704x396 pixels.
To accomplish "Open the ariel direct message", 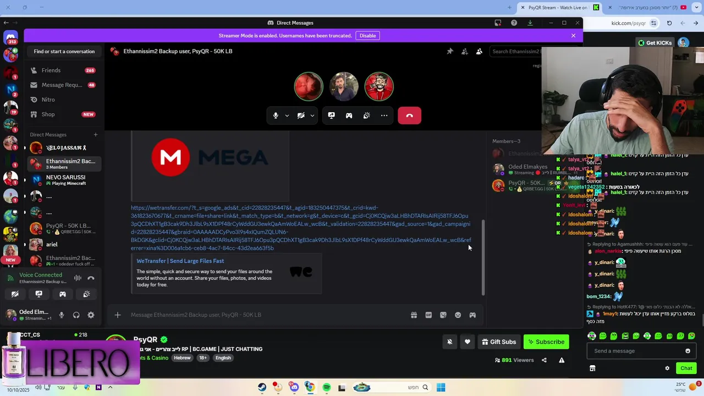I will click(64, 244).
